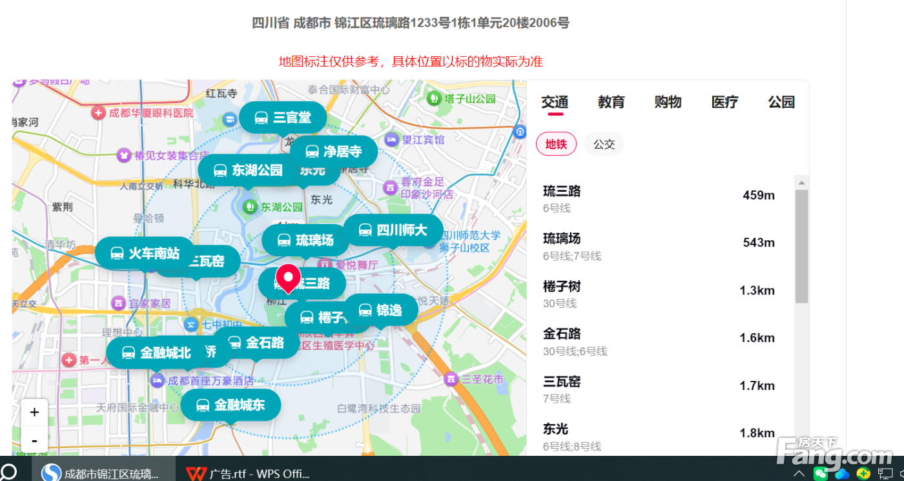Click the 四川师大 subway station marker
904x481 pixels.
click(393, 230)
